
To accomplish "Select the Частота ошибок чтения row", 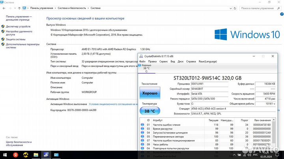I will pos(206,125).
